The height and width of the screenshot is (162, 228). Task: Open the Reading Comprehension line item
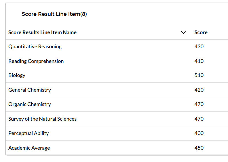(36, 61)
